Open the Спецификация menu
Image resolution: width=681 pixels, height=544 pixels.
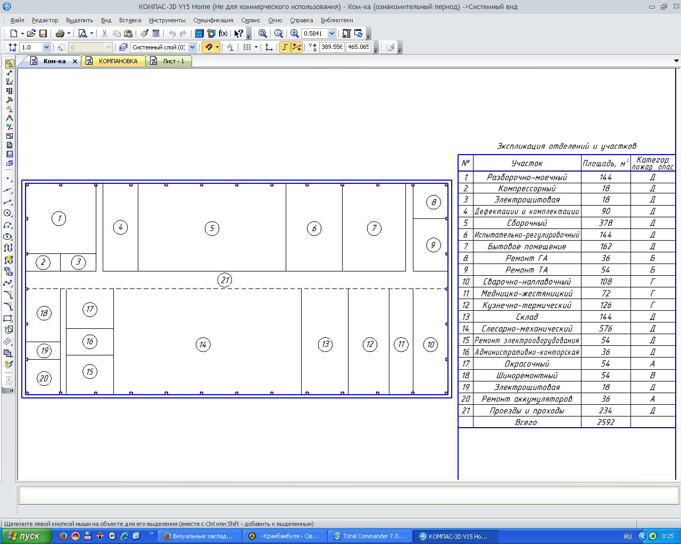point(213,20)
